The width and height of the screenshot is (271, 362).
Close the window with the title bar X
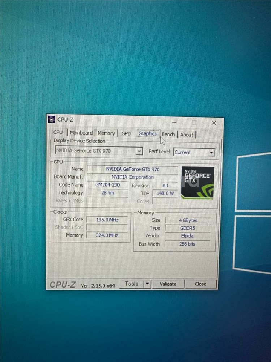point(214,123)
